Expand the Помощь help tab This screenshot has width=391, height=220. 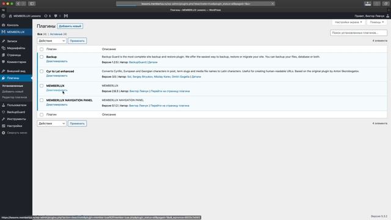pos(377,22)
